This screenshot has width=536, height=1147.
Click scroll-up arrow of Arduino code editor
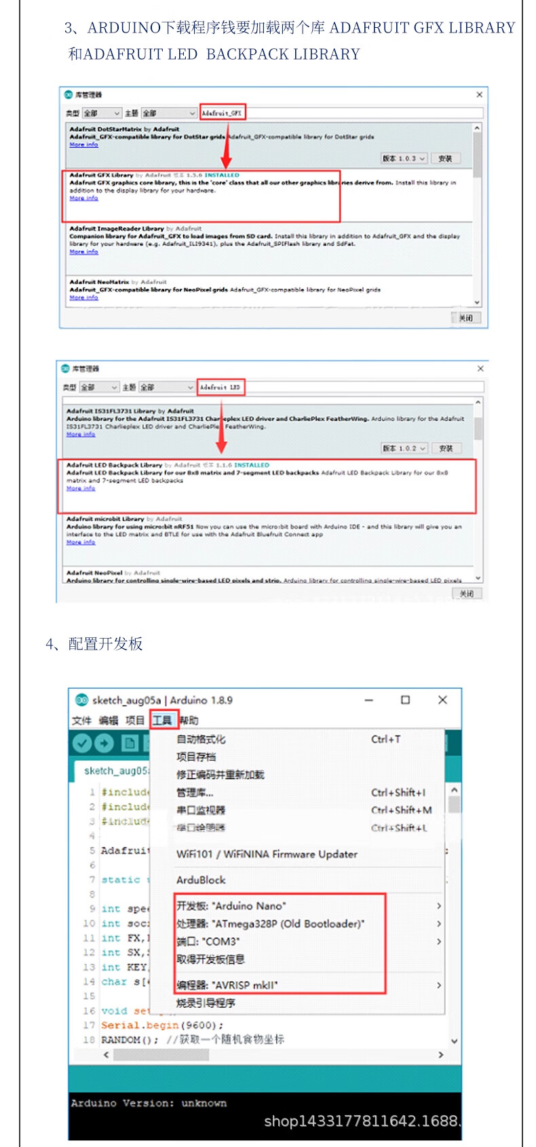coord(454,790)
